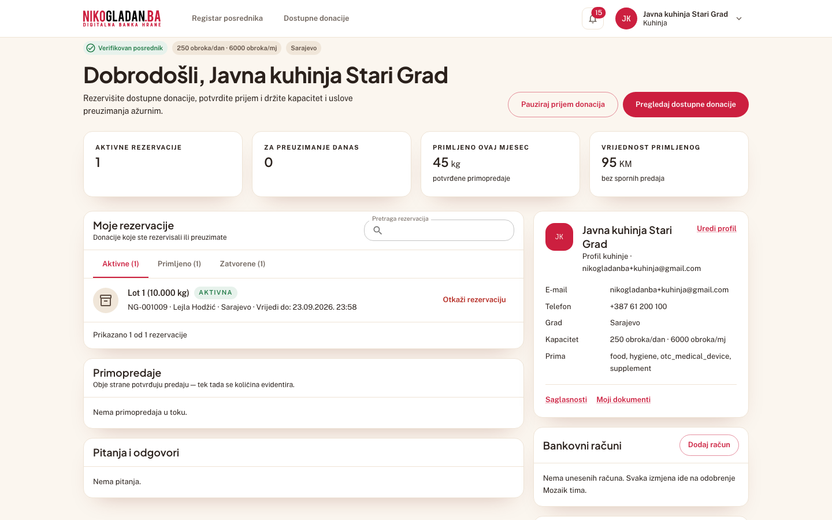Switch to the Aktivne (1) tab

pos(121,264)
